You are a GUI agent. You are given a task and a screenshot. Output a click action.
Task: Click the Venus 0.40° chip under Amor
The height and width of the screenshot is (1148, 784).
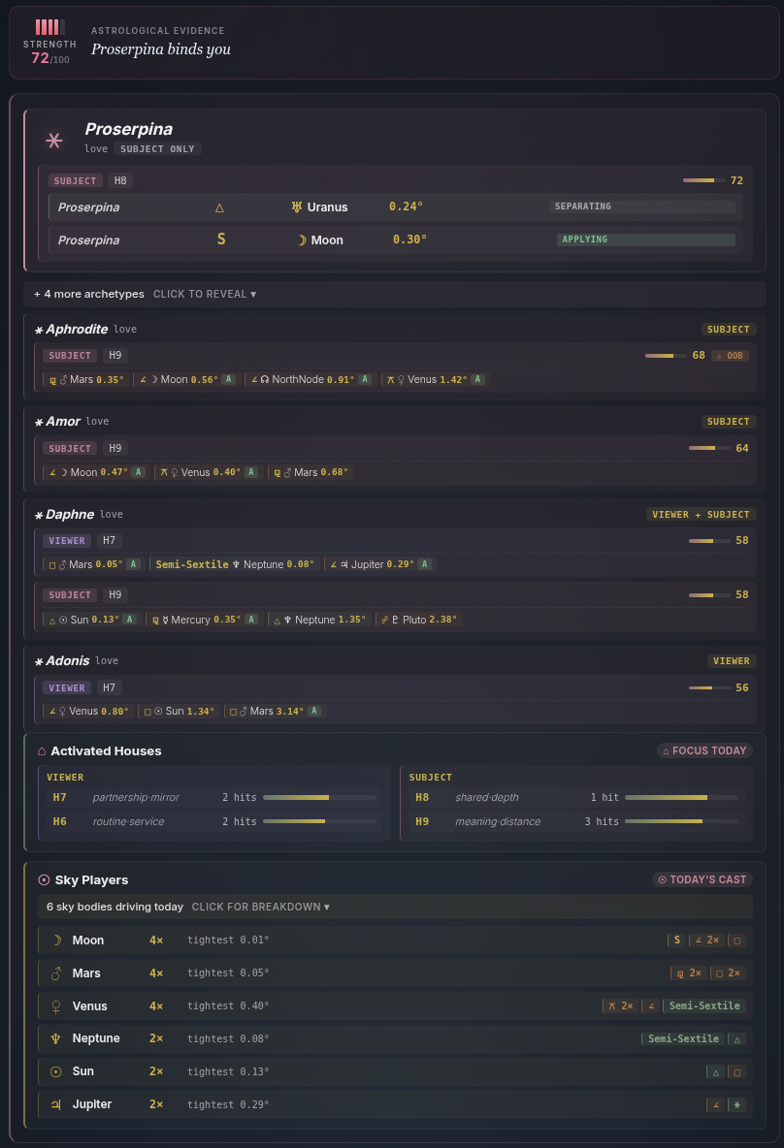click(208, 472)
